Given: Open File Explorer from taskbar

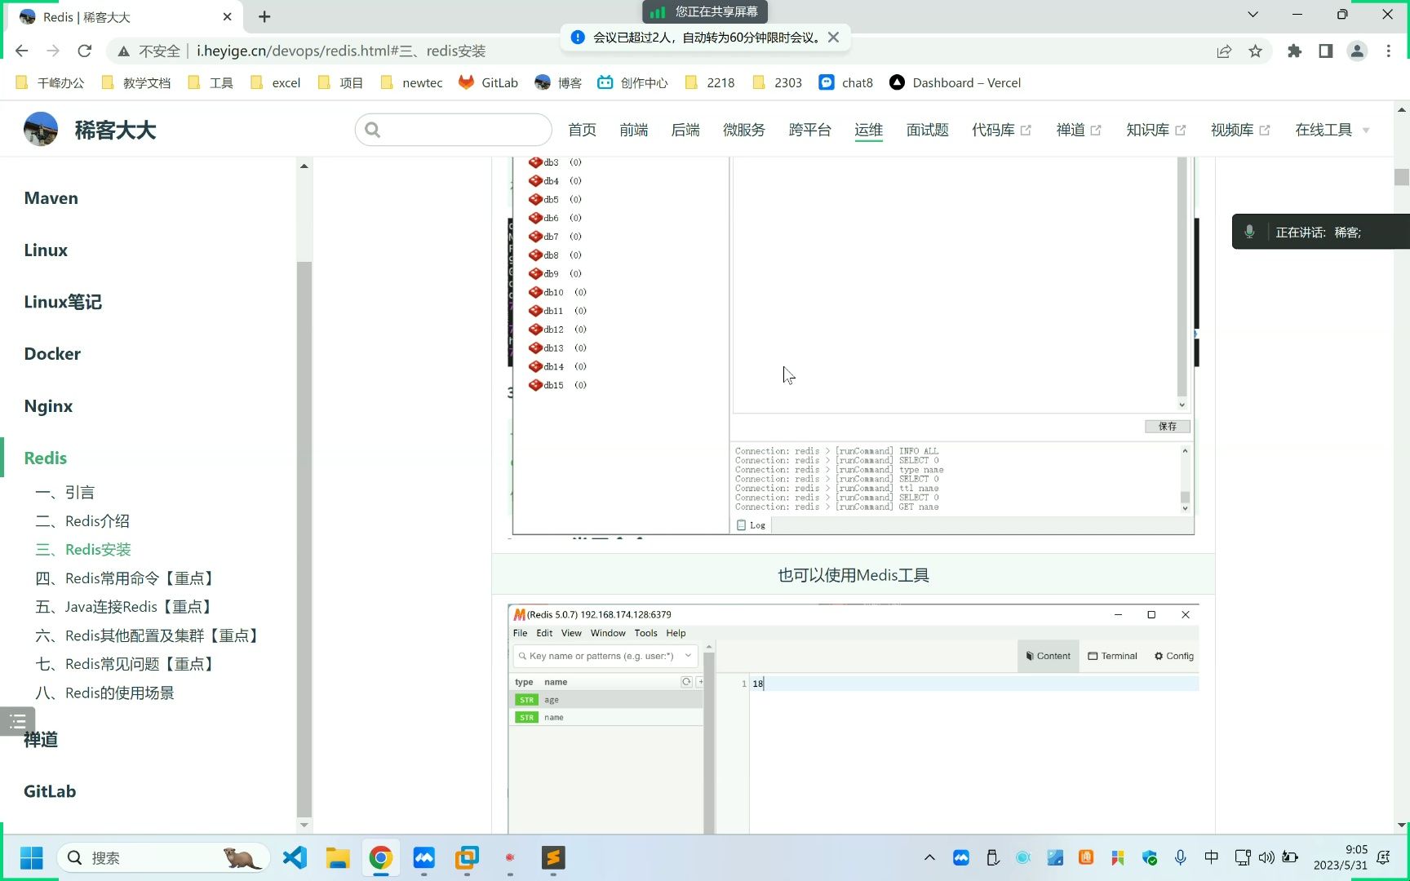Looking at the screenshot, I should click(x=338, y=858).
